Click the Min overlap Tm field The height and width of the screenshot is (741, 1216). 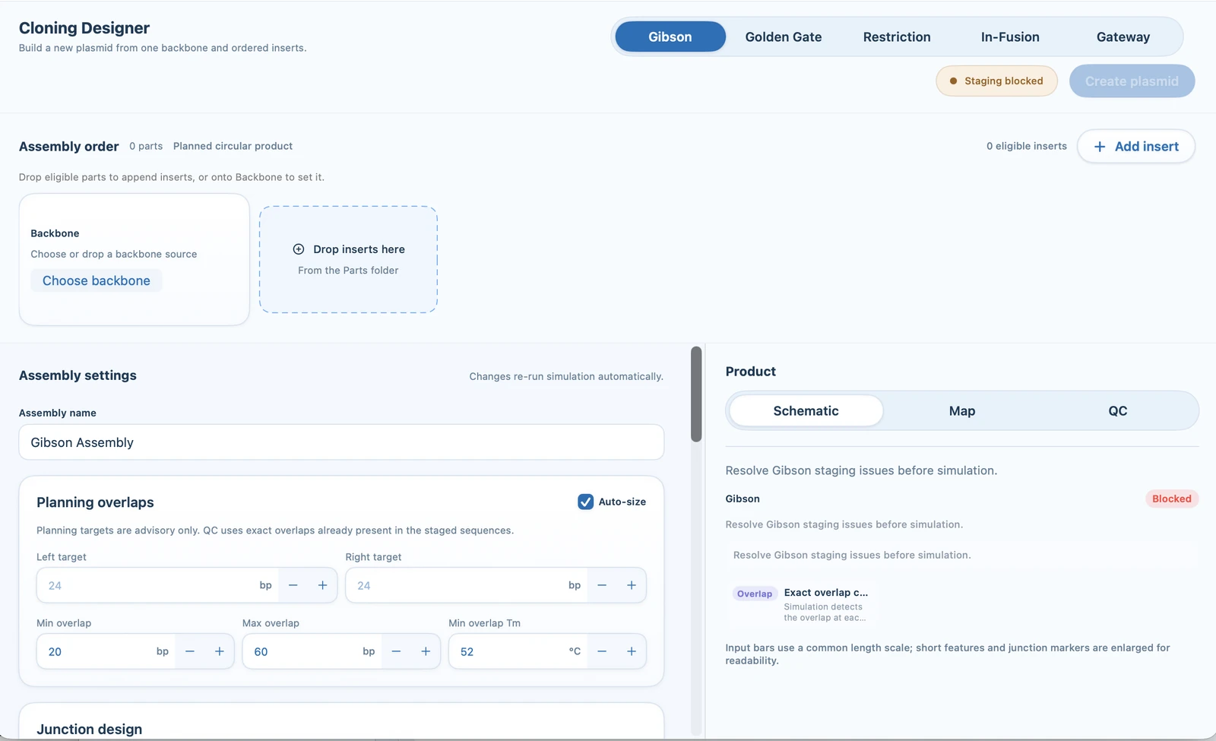click(518, 651)
